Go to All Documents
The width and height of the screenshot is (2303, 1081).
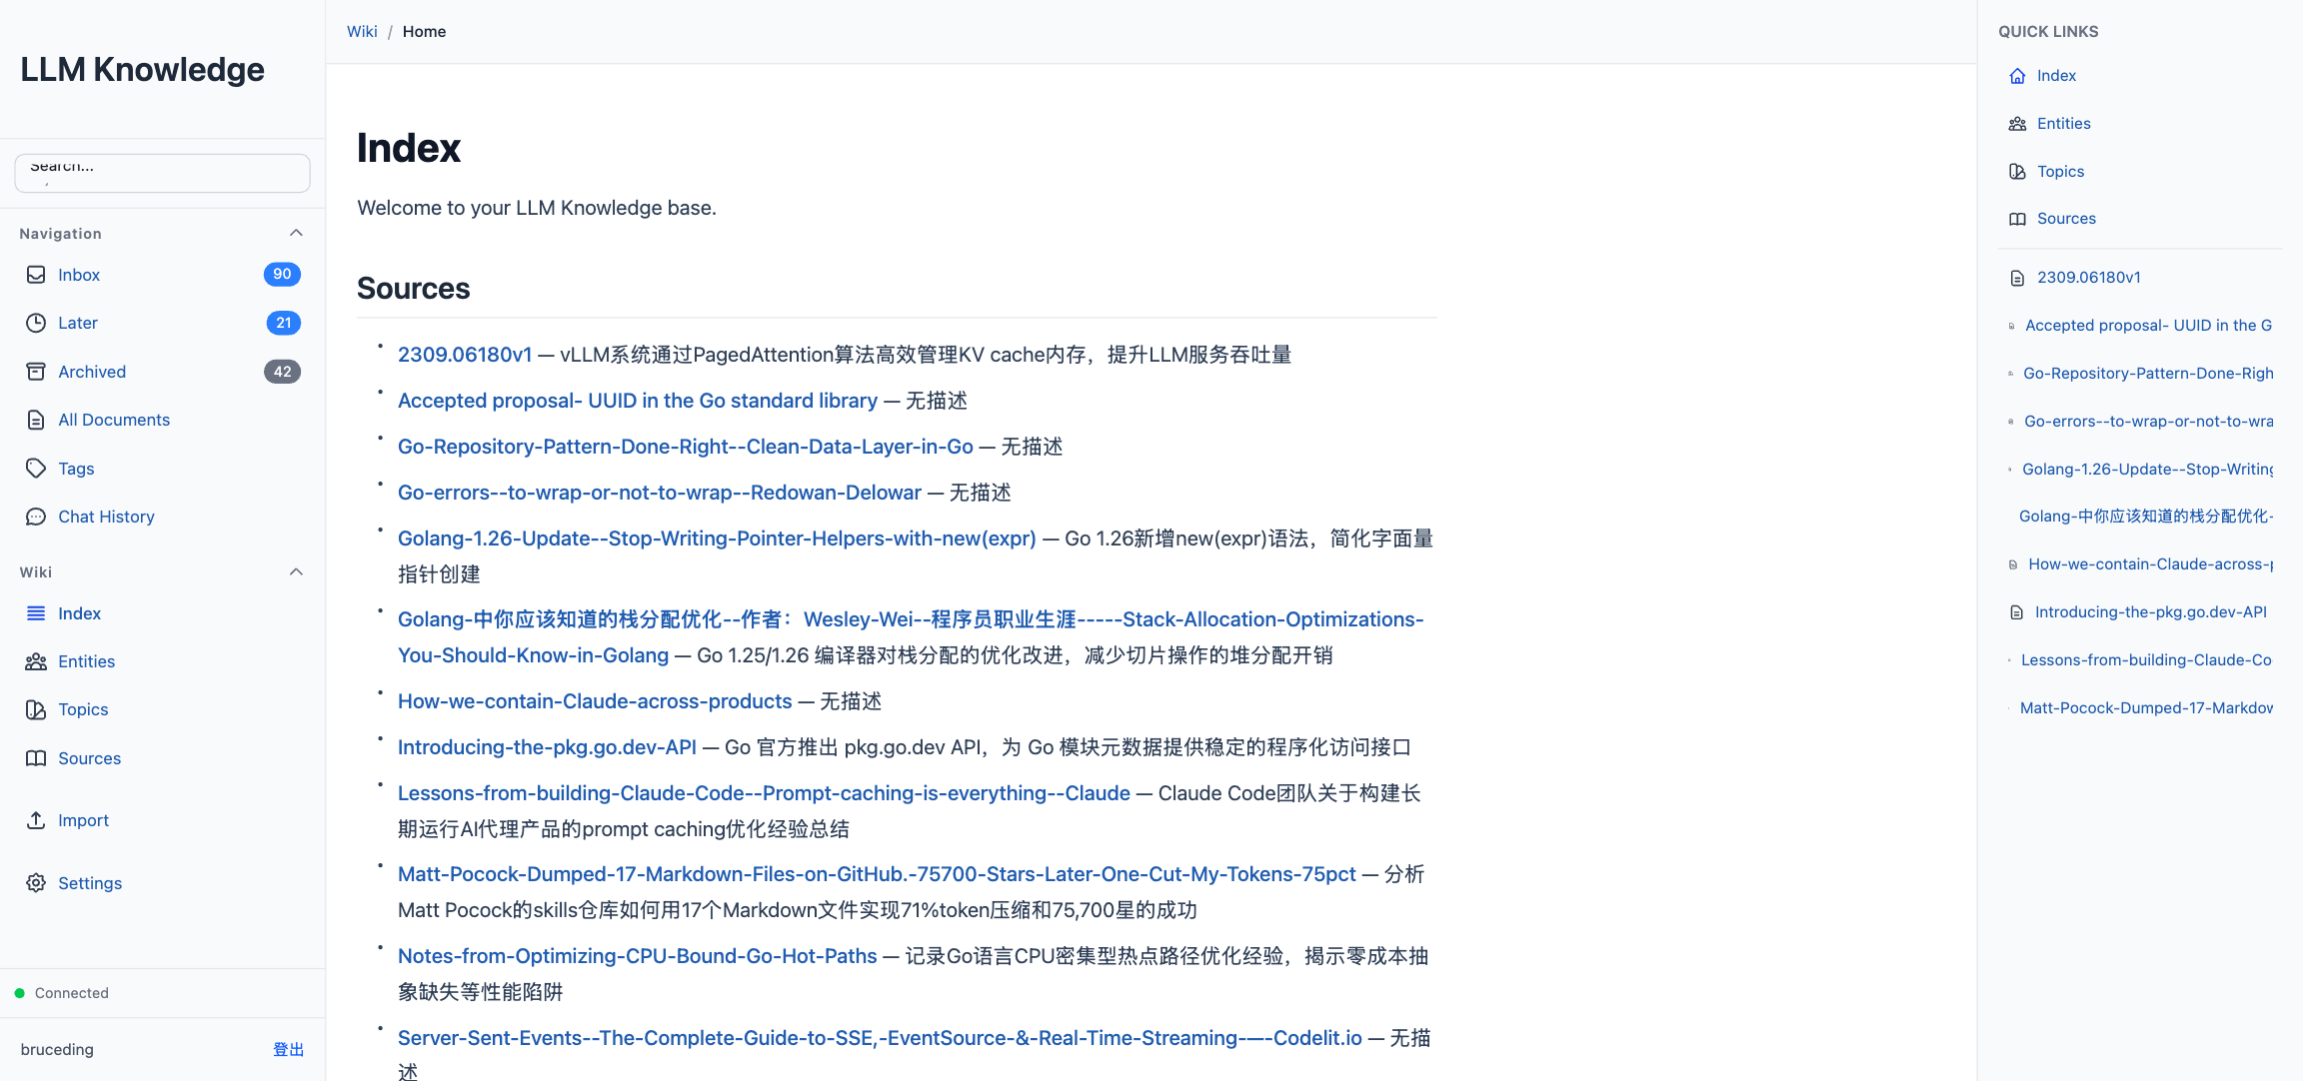162,420
